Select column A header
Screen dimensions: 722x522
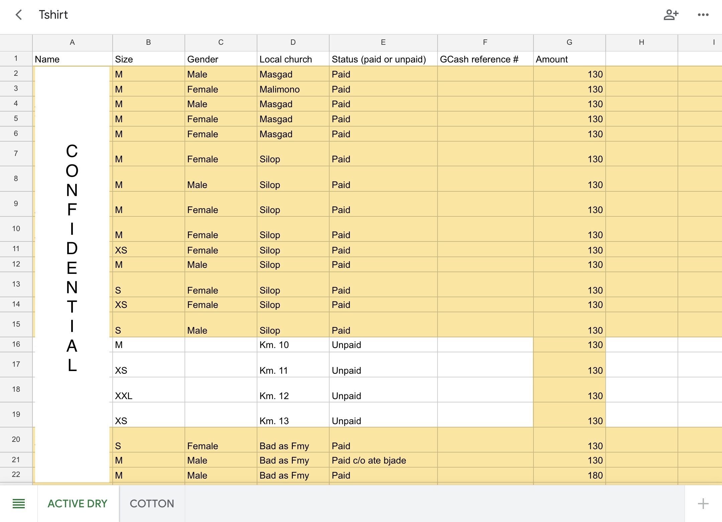(x=72, y=42)
